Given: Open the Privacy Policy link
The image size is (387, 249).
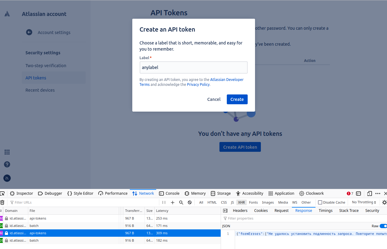Looking at the screenshot, I should [198, 85].
